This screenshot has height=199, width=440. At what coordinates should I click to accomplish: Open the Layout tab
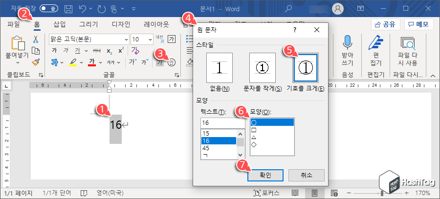(156, 24)
